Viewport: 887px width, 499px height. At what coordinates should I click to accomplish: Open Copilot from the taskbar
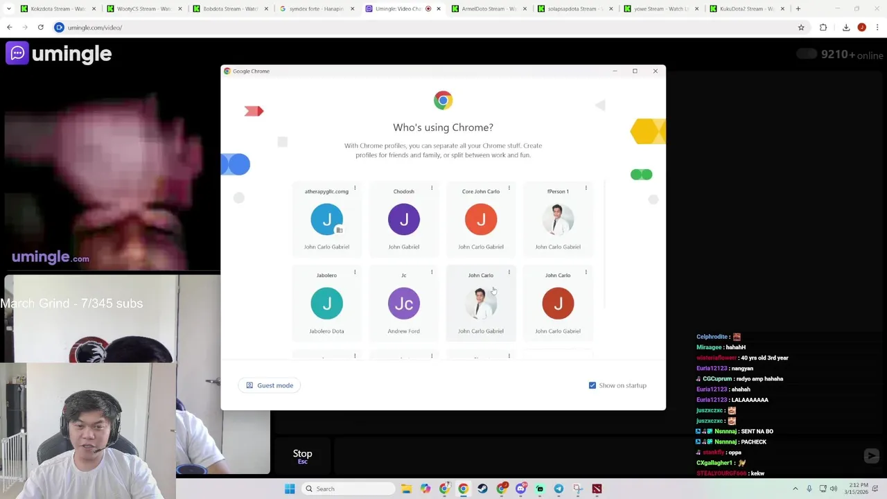pyautogui.click(x=425, y=489)
